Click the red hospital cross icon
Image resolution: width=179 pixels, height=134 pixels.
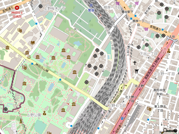click(17, 7)
